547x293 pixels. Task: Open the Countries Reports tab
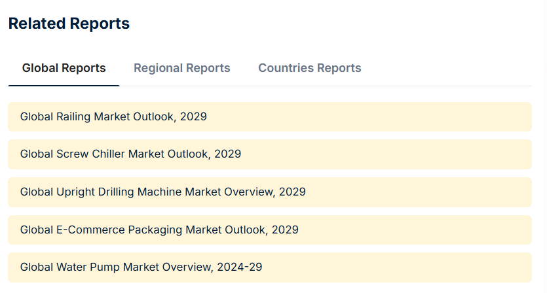click(309, 68)
